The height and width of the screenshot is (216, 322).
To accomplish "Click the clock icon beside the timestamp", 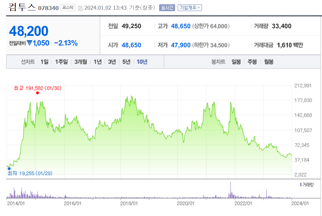I will pyautogui.click(x=80, y=8).
